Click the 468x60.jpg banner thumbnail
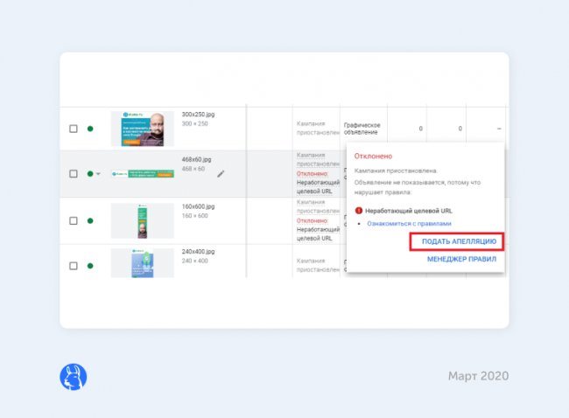Screen dimensions: 569x418 pyautogui.click(x=142, y=173)
